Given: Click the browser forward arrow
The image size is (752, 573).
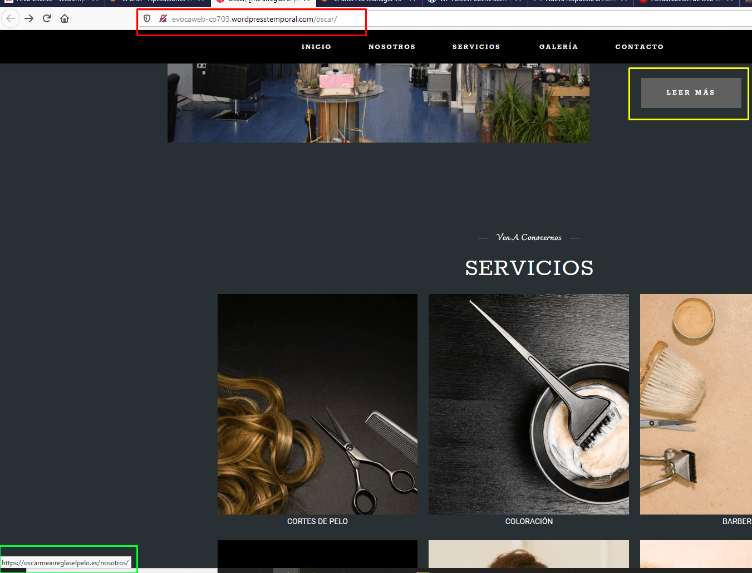Looking at the screenshot, I should (x=29, y=18).
